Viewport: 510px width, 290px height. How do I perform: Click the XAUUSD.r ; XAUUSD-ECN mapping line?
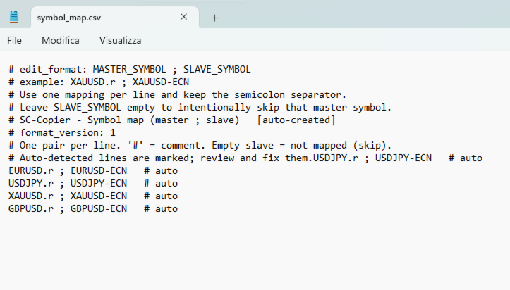coord(93,196)
